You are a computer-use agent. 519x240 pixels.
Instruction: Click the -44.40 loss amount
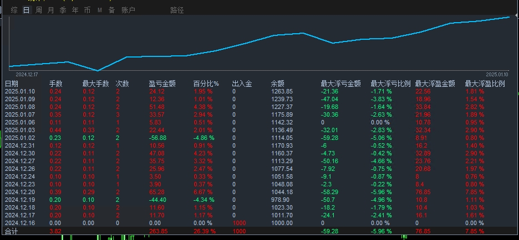[157, 200]
